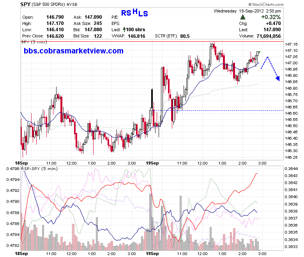Select the 19Sep date marker on price chart
This screenshot has height=257, width=304.
point(152,163)
